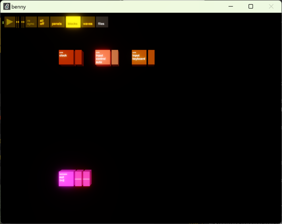Click the benny app icon in title bar
The height and width of the screenshot is (224, 282).
(7, 6)
